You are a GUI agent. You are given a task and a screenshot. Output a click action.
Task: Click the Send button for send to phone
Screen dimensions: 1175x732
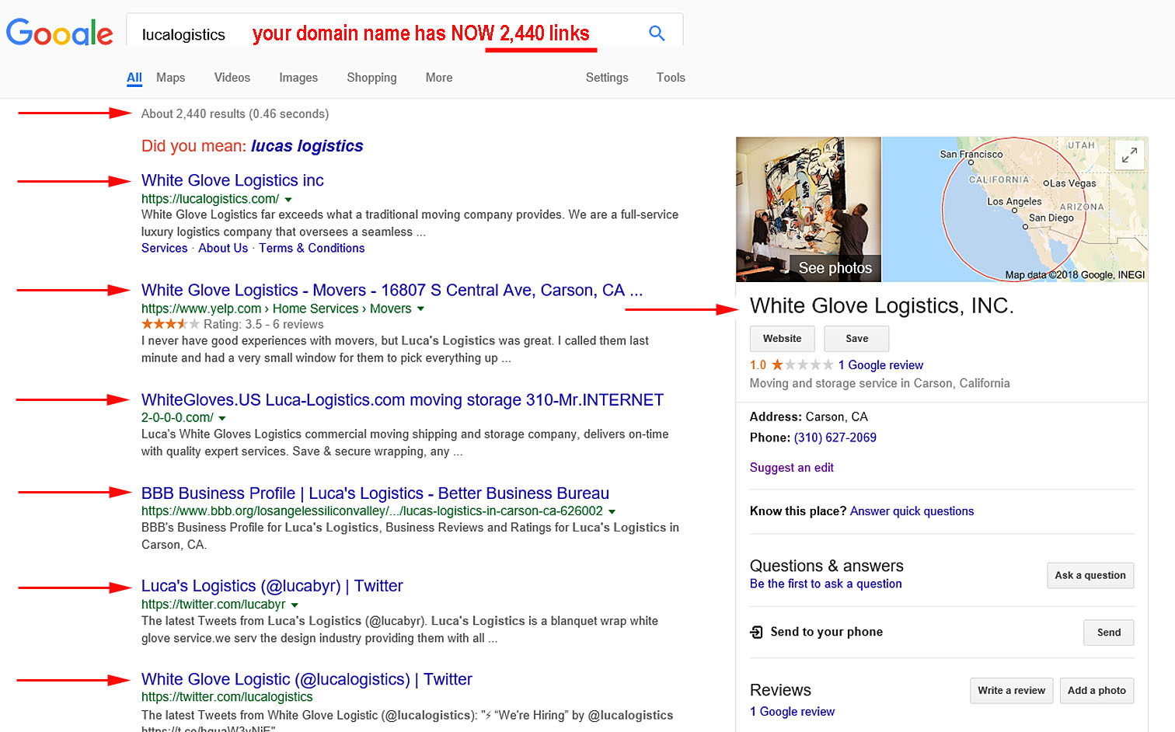point(1109,633)
